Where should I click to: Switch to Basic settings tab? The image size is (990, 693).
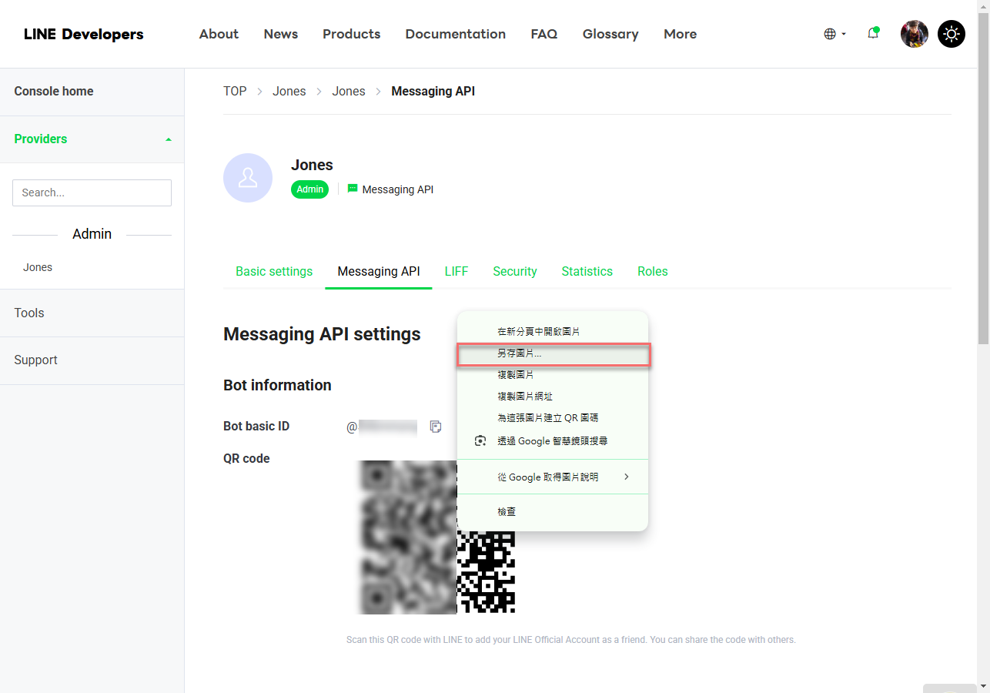click(x=274, y=272)
